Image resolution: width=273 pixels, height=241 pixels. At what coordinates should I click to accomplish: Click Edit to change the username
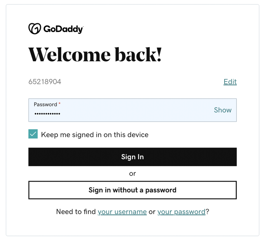point(230,82)
